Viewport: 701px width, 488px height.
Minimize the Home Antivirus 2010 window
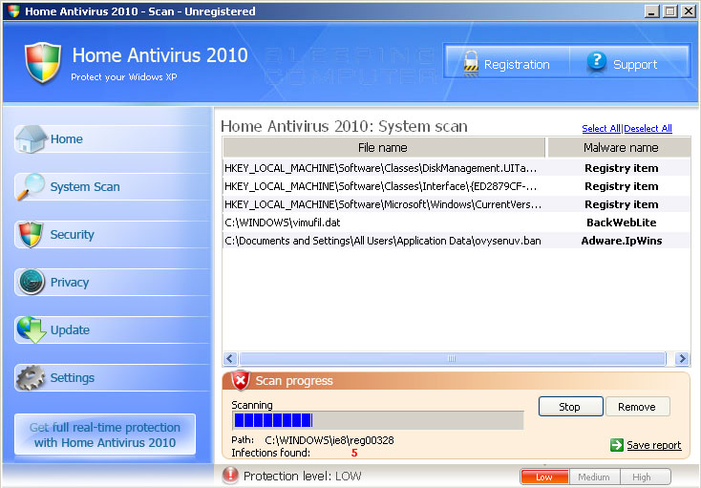pos(652,11)
